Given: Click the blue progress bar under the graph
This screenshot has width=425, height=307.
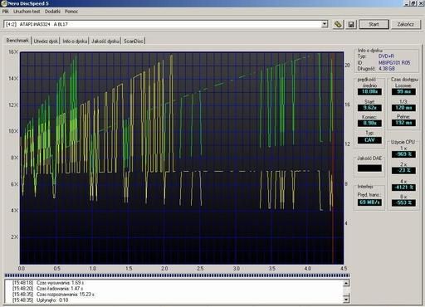Looking at the screenshot, I should [x=177, y=275].
